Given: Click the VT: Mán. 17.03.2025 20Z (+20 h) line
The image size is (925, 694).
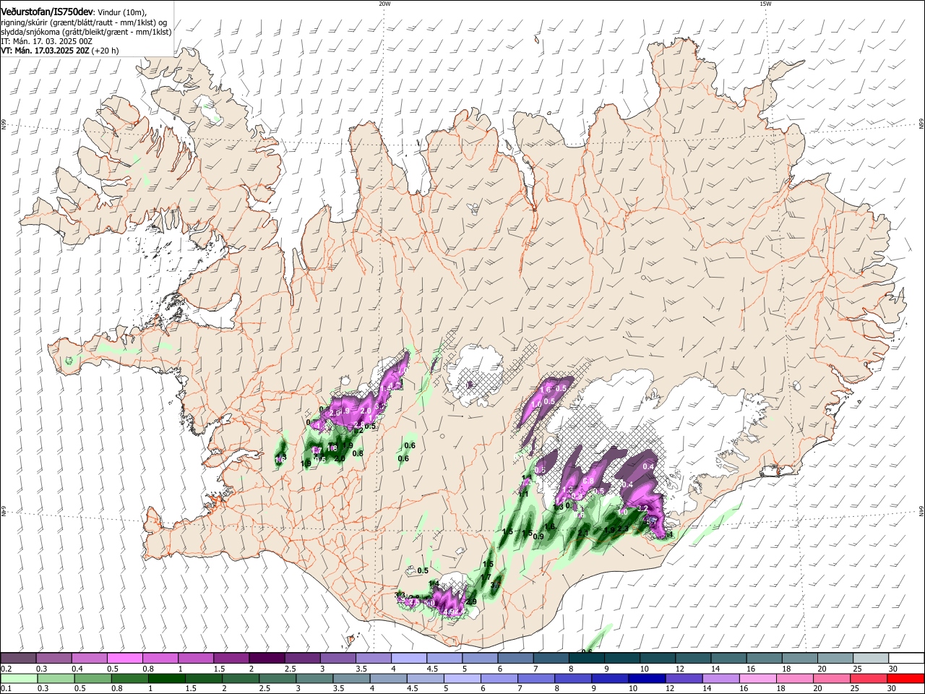Looking at the screenshot, I should tap(60, 51).
